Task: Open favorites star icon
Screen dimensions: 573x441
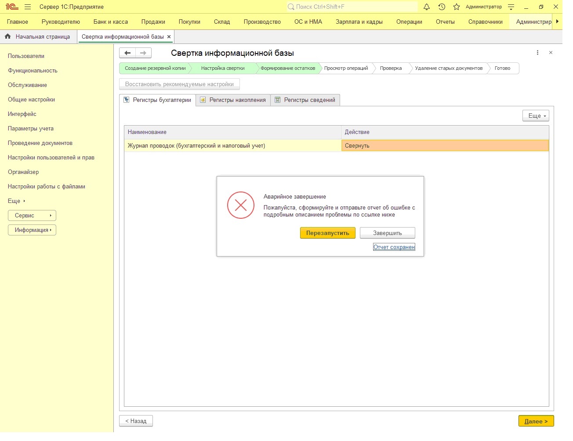Action: click(x=457, y=7)
